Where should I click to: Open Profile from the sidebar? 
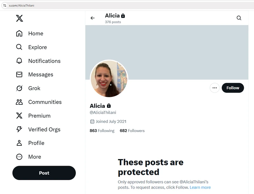point(36,143)
